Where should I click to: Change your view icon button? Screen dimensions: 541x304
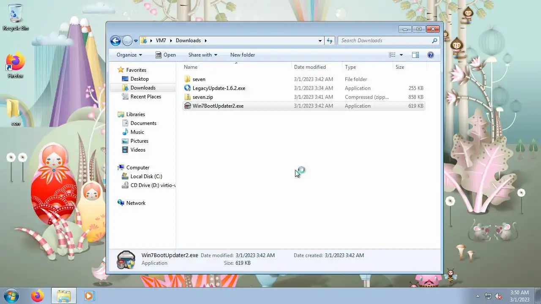(392, 55)
